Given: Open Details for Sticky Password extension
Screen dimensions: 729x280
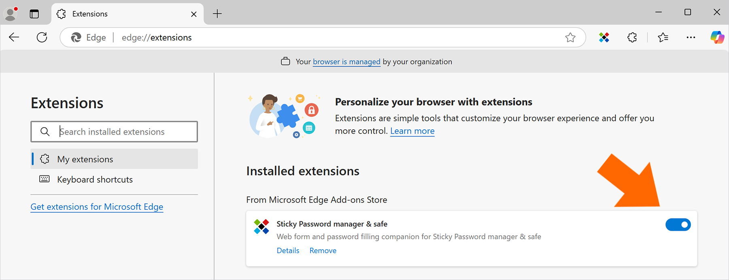Looking at the screenshot, I should [288, 251].
